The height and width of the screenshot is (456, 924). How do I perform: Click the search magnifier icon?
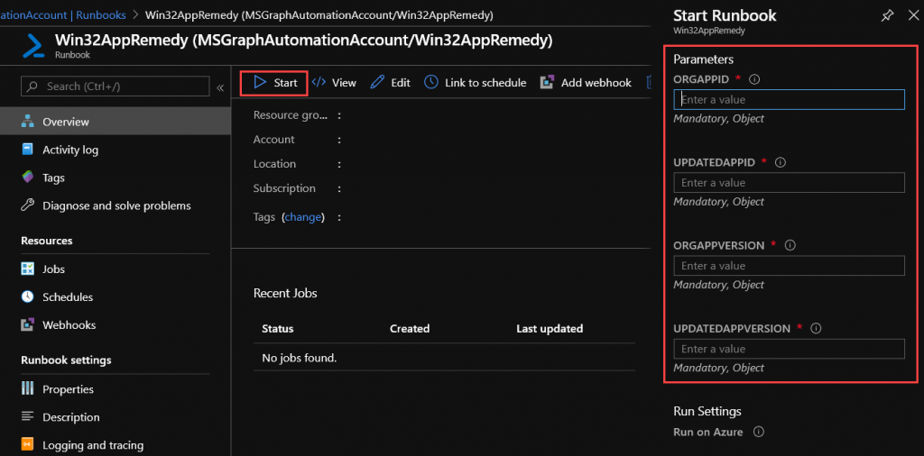[32, 87]
